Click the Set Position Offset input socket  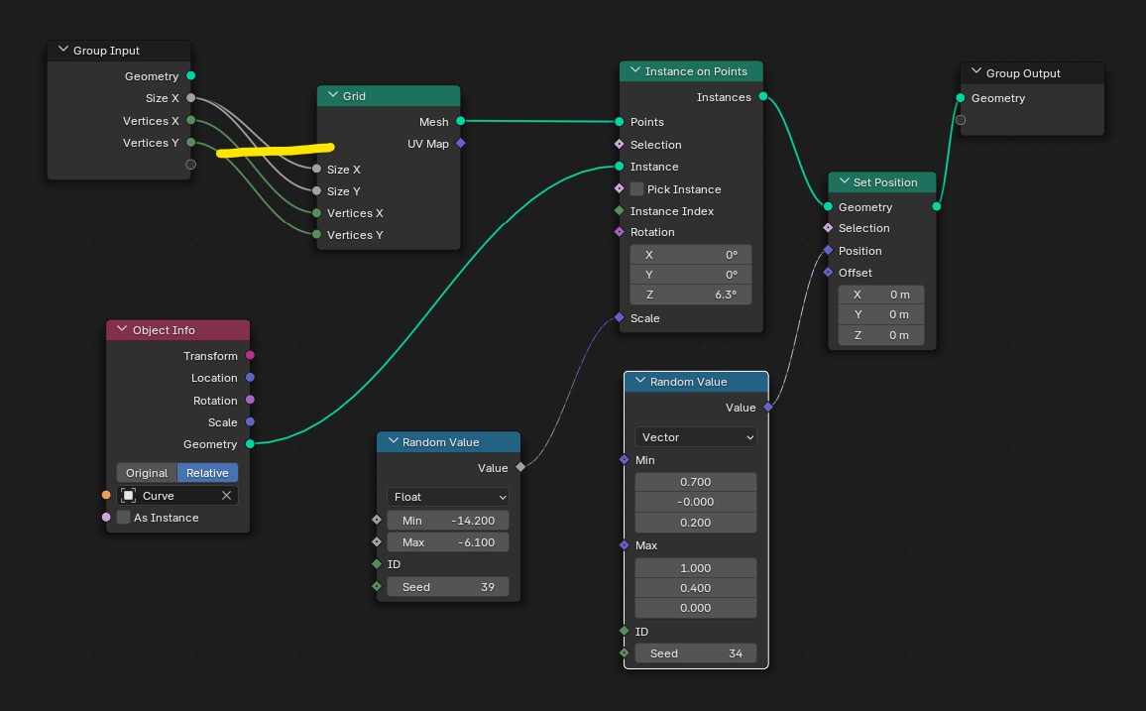(x=828, y=273)
